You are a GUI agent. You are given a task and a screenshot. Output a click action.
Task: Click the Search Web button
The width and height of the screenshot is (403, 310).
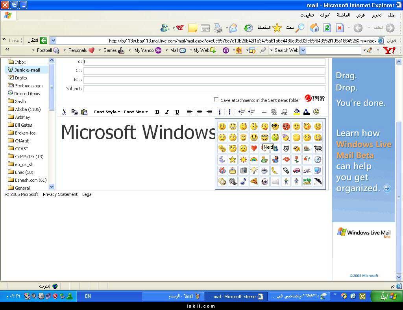287,50
